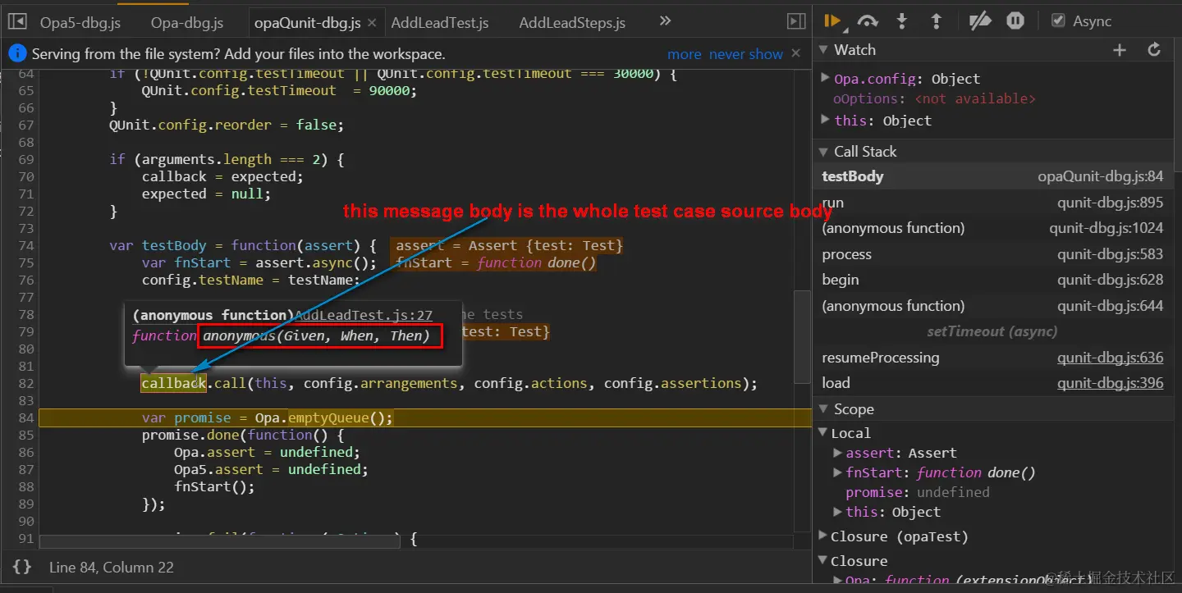
Task: Expand fnStart function in Local scope
Action: click(x=837, y=472)
